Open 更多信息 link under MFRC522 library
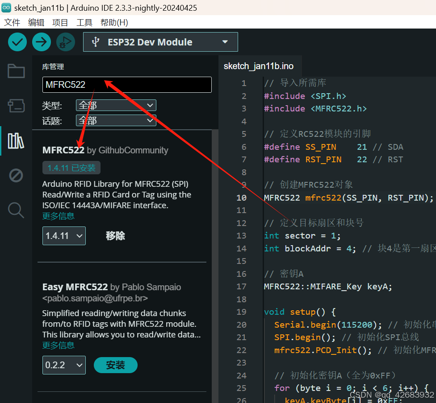The width and height of the screenshot is (436, 403). pos(59,216)
